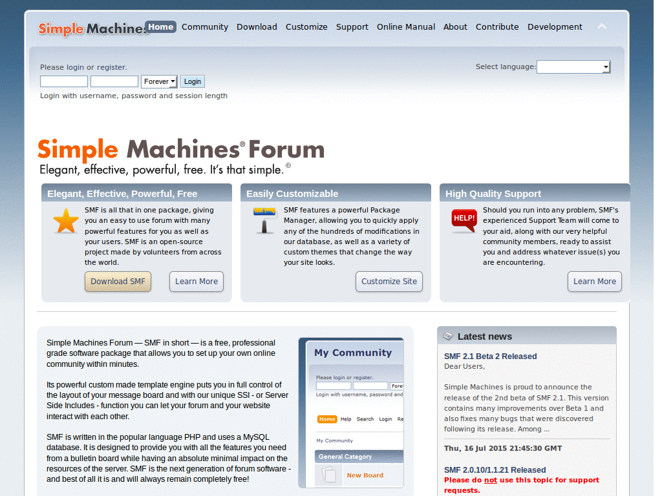Image resolution: width=662 pixels, height=496 pixels.
Task: Click the Easily Customizable heading
Action: [x=292, y=194]
